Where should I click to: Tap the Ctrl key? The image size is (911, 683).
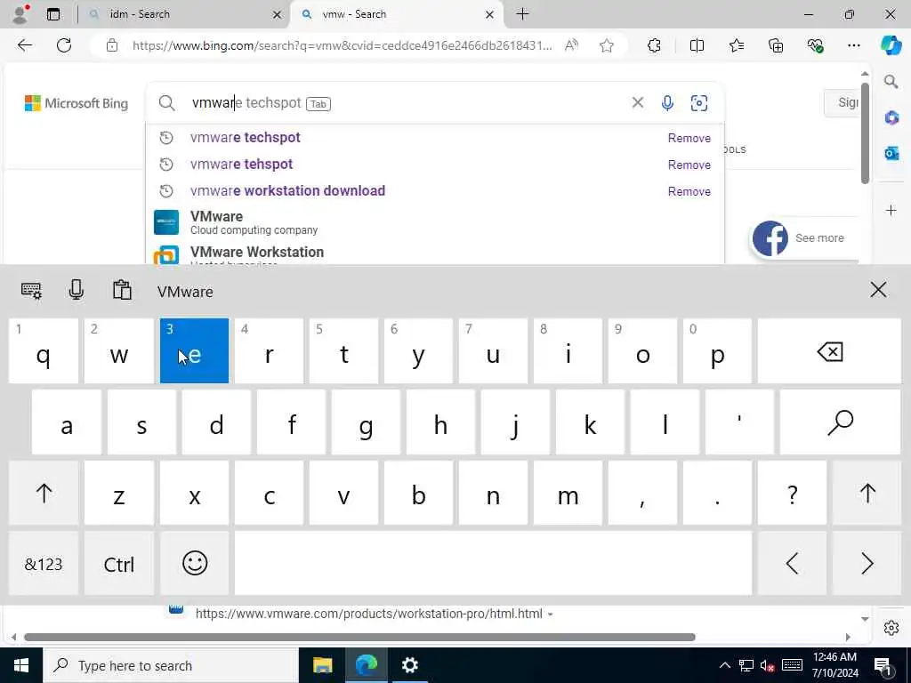click(x=118, y=563)
